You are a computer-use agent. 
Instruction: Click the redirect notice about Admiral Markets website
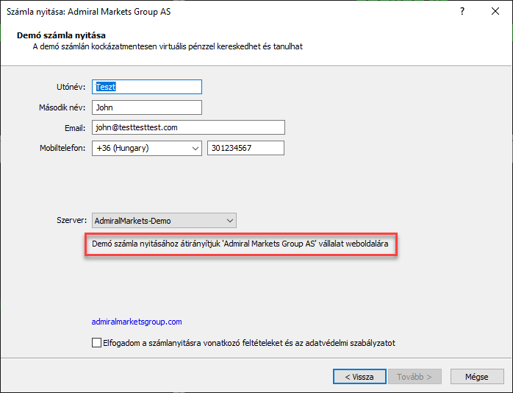pos(240,244)
